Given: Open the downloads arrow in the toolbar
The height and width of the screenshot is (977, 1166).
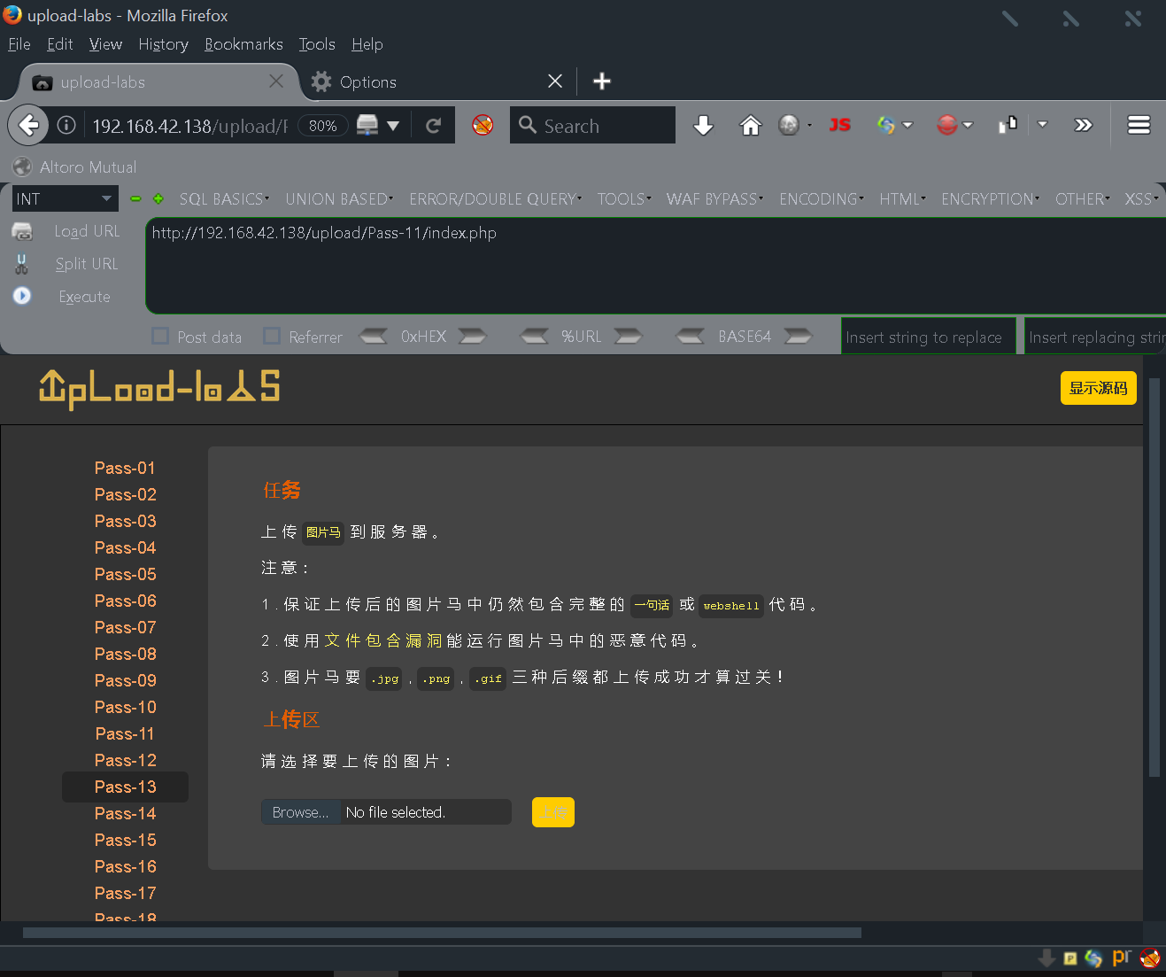Looking at the screenshot, I should [703, 126].
